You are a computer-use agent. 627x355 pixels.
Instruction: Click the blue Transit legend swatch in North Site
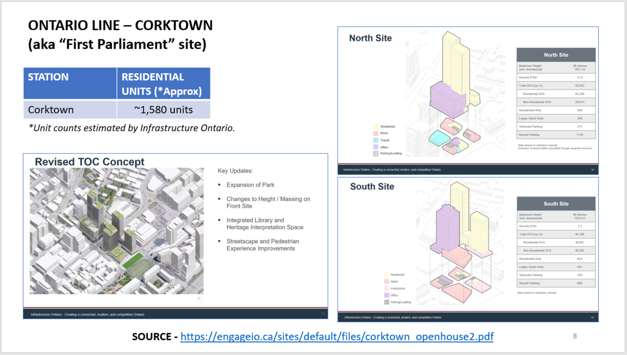tap(376, 140)
